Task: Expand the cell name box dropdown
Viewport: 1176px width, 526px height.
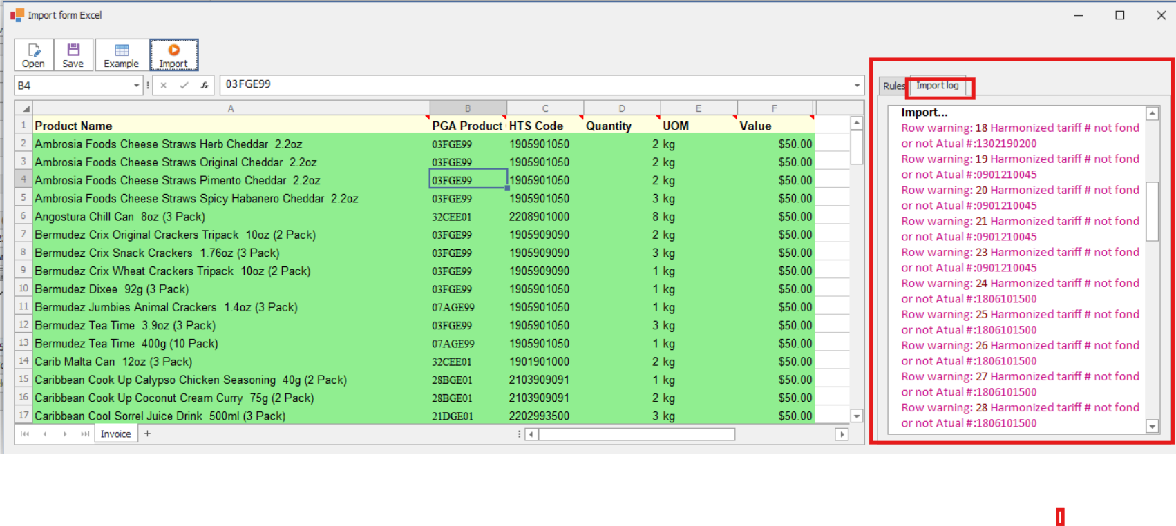Action: pos(136,86)
